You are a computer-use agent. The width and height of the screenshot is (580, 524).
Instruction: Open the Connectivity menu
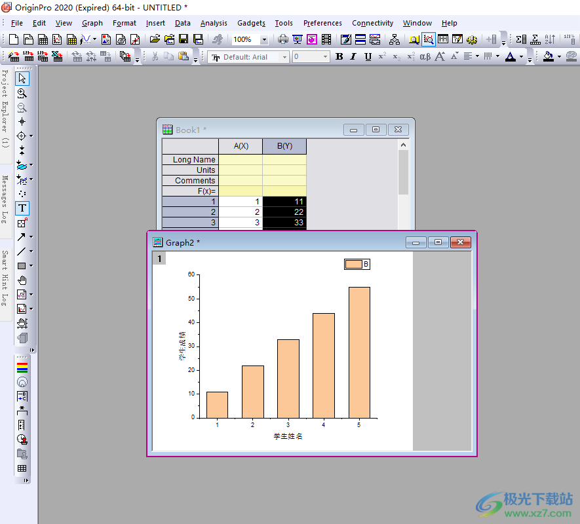tap(372, 23)
